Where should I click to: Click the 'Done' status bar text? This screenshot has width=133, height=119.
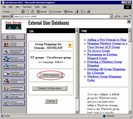7,116
